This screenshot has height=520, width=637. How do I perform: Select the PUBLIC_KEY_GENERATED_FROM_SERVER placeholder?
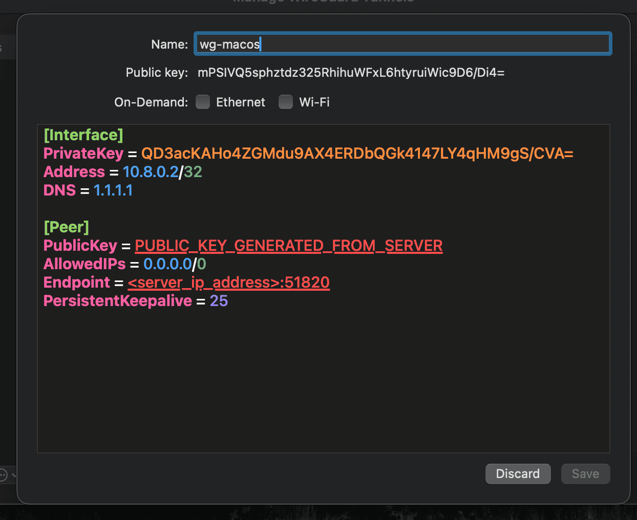[x=288, y=246]
